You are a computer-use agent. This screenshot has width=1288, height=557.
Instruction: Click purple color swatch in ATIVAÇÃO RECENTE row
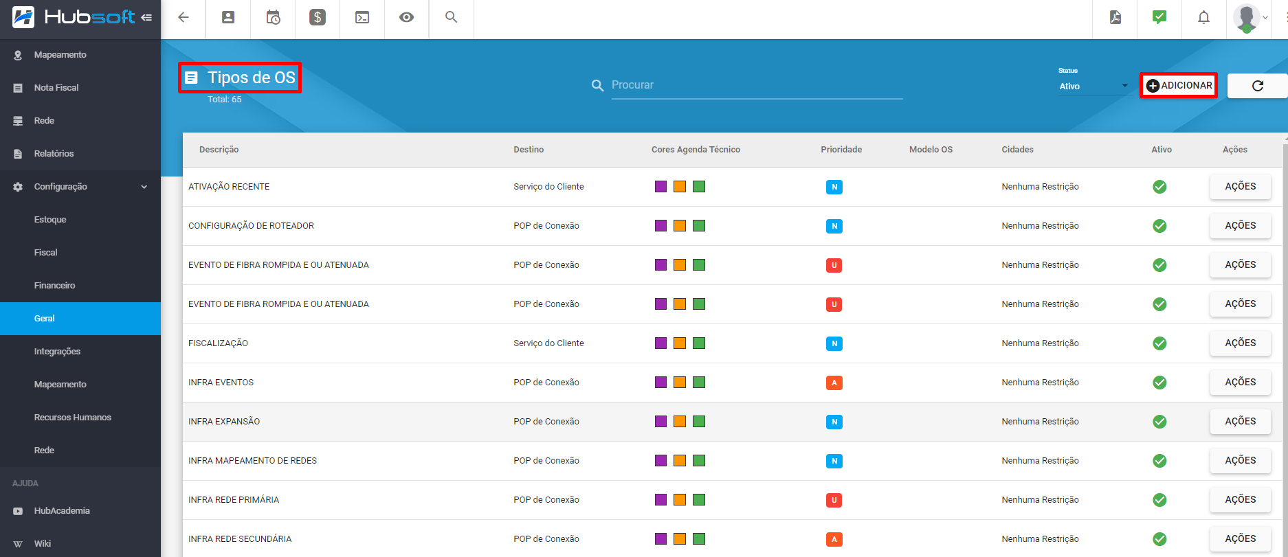coord(660,187)
